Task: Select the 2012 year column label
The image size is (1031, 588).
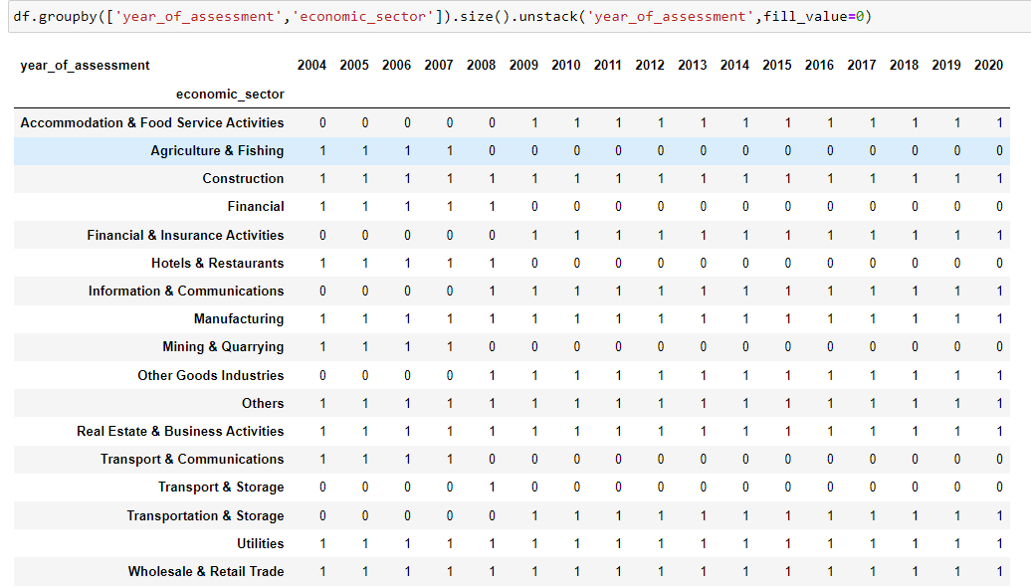Action: click(650, 65)
